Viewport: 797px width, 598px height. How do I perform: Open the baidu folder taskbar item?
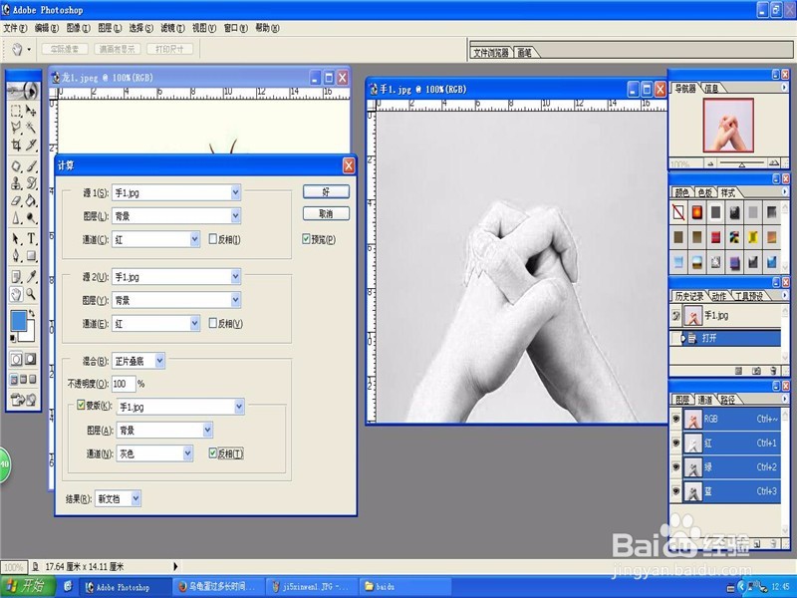pos(405,587)
